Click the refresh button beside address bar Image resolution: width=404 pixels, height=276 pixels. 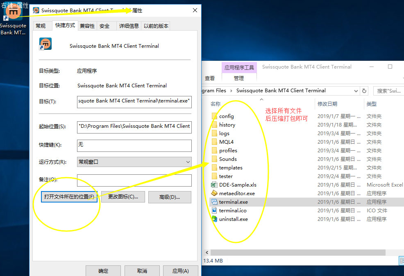pos(364,91)
